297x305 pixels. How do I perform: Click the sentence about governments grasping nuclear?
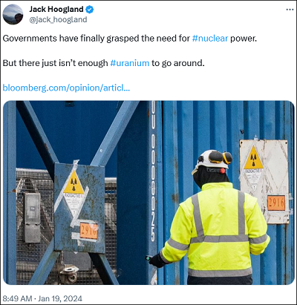(130, 39)
